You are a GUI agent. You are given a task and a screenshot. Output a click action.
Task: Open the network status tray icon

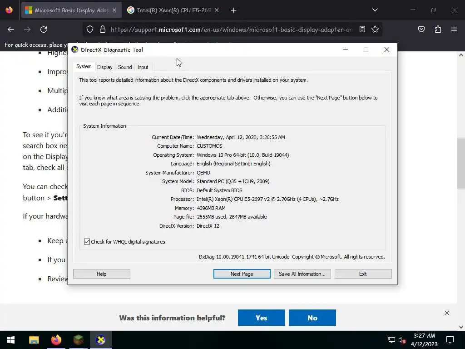coord(391,340)
